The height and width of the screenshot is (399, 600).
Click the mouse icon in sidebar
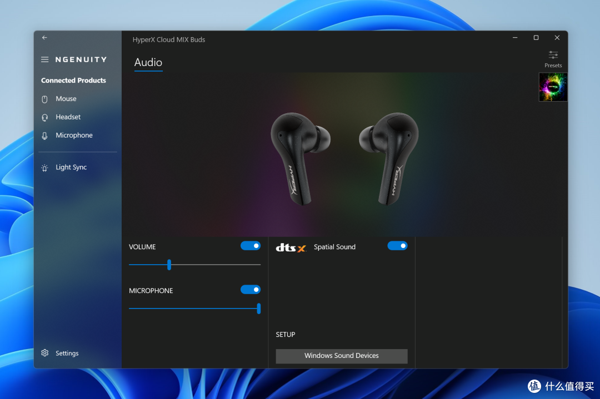click(x=45, y=99)
